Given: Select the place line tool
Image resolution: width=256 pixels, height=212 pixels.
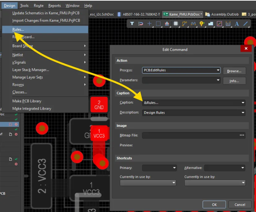Looking at the screenshot, I should click(245, 24).
